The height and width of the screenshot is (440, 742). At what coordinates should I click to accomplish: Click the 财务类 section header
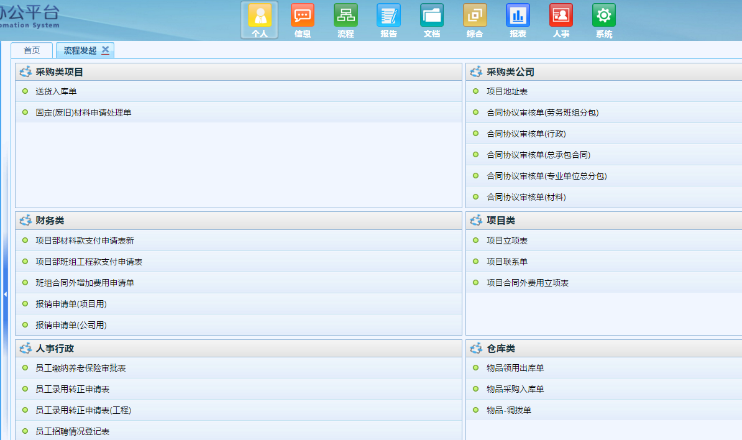pos(239,221)
